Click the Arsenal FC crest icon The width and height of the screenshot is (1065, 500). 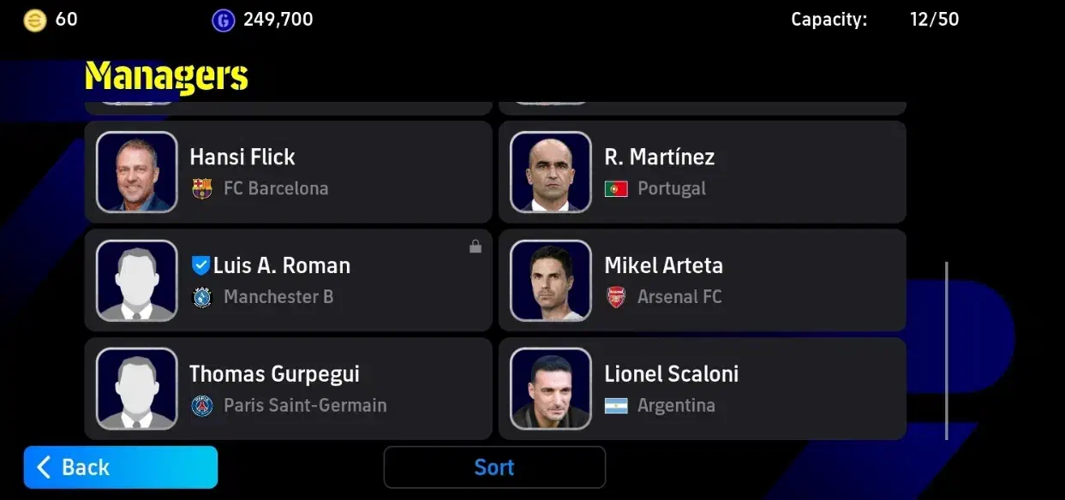pos(616,297)
